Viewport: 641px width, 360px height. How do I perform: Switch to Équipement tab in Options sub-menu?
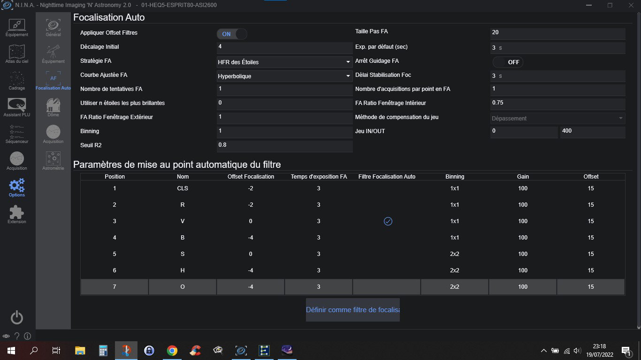(x=53, y=54)
